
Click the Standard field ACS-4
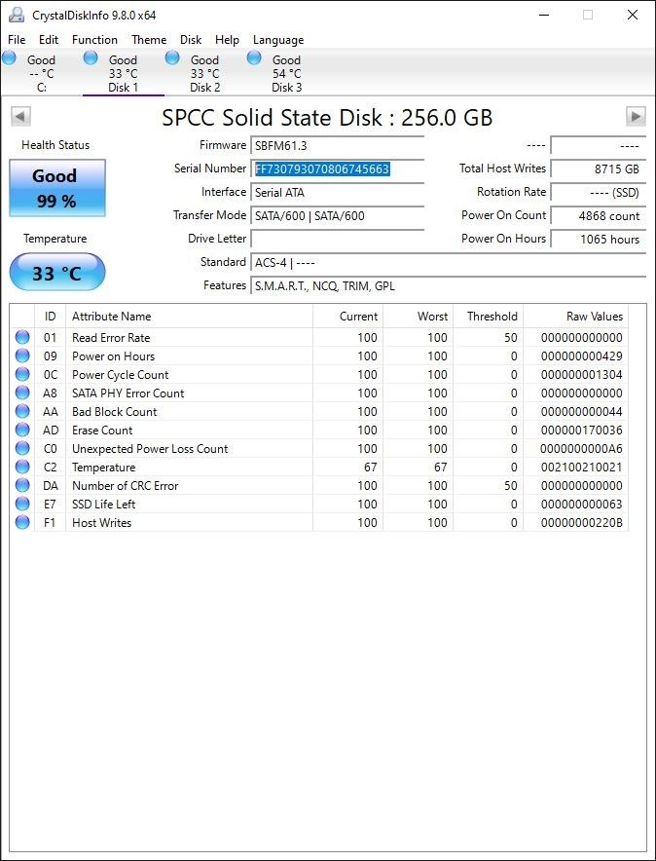(x=448, y=262)
